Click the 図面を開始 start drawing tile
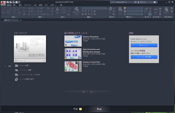This screenshot has height=113, width=175. (30, 47)
